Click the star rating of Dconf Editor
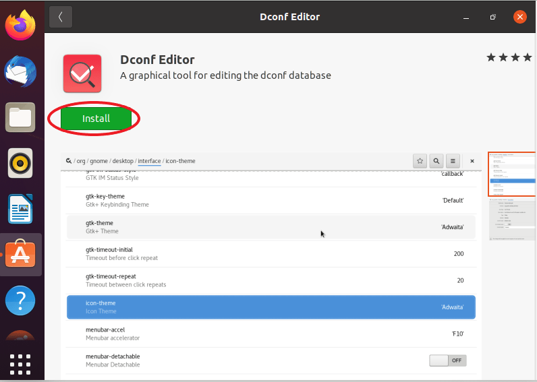Image resolution: width=537 pixels, height=382 pixels. (509, 57)
